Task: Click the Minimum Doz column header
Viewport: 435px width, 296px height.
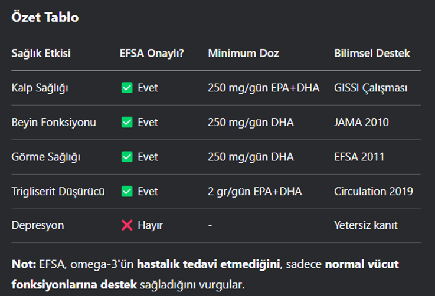Action: point(243,53)
